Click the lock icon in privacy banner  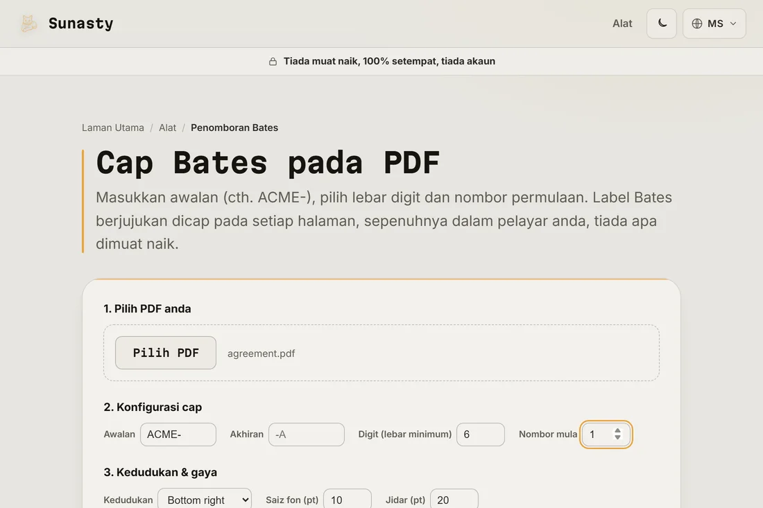273,61
